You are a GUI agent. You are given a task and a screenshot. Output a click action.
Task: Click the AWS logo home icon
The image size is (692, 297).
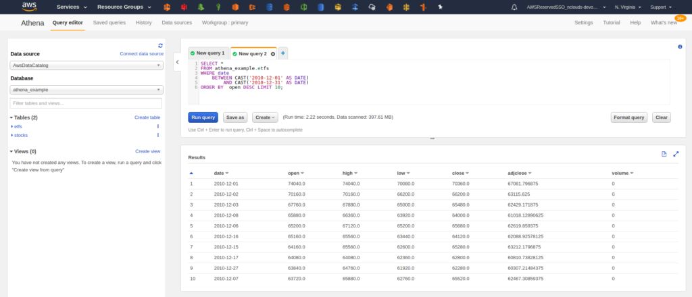(x=29, y=7)
